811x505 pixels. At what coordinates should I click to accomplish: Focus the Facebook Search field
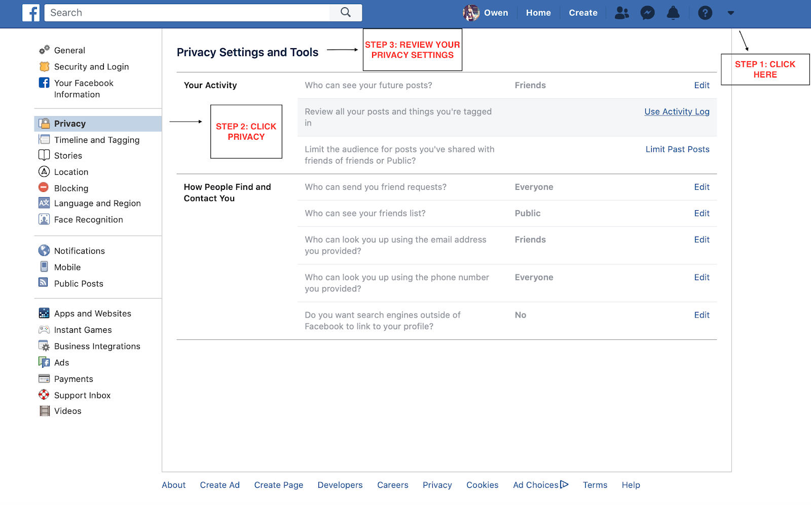tap(187, 13)
